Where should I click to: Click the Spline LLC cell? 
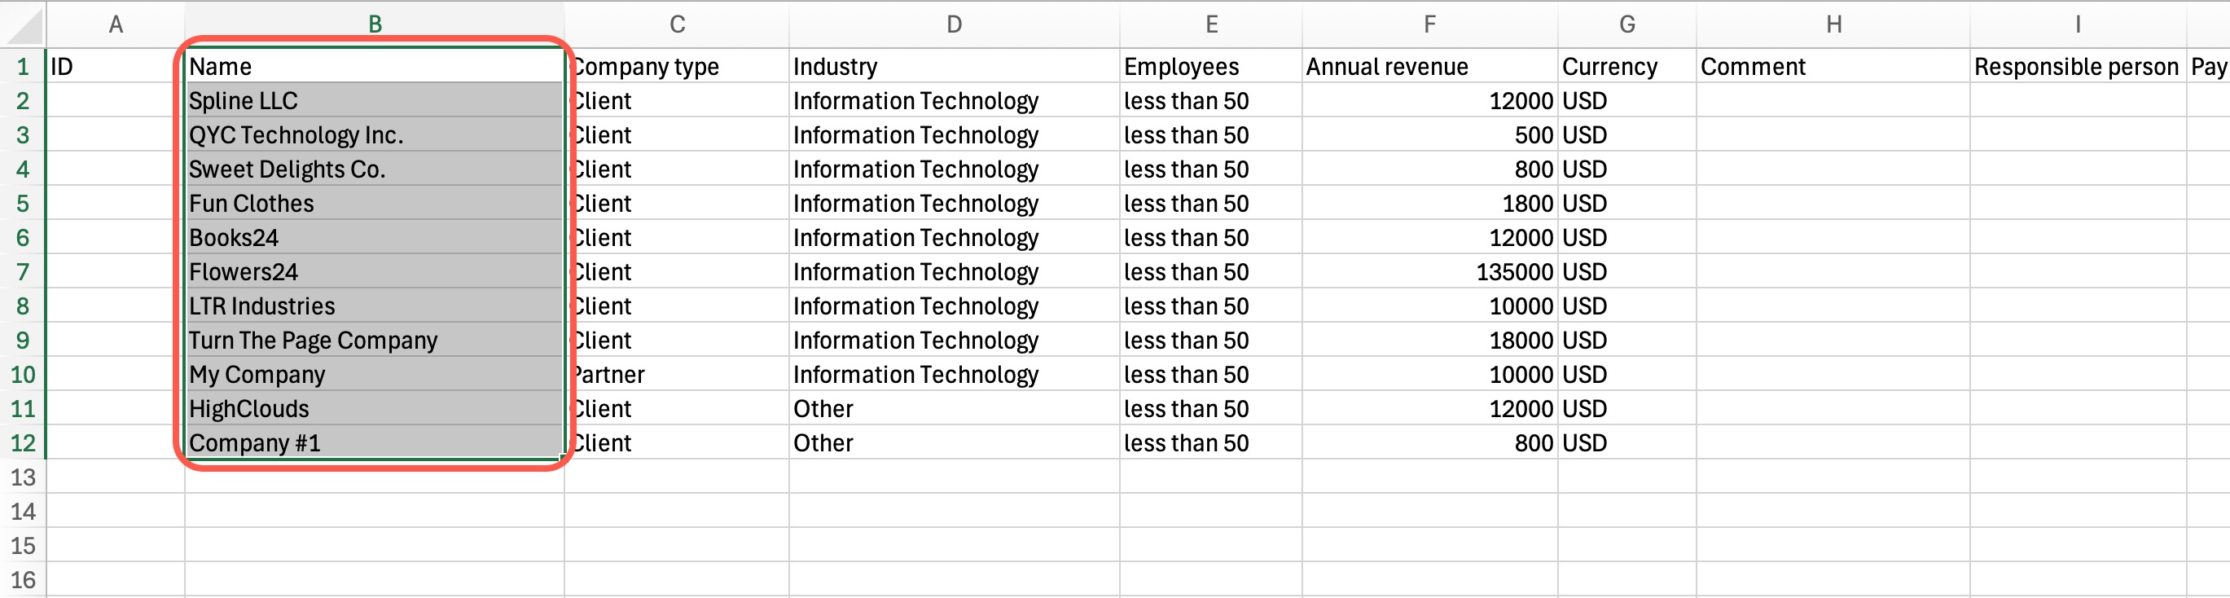tap(374, 101)
